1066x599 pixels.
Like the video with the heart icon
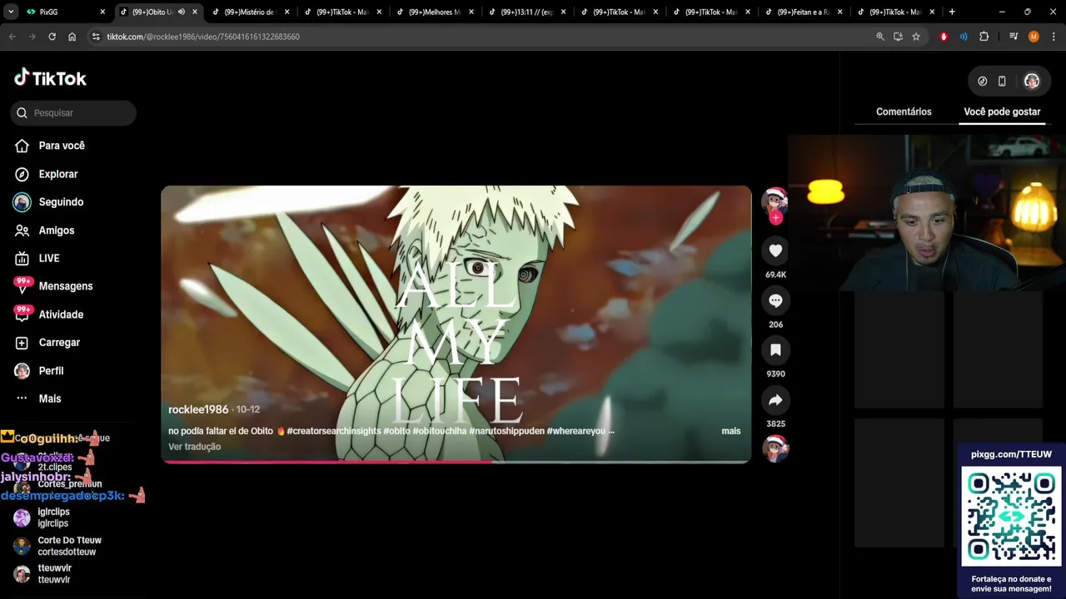pos(775,250)
